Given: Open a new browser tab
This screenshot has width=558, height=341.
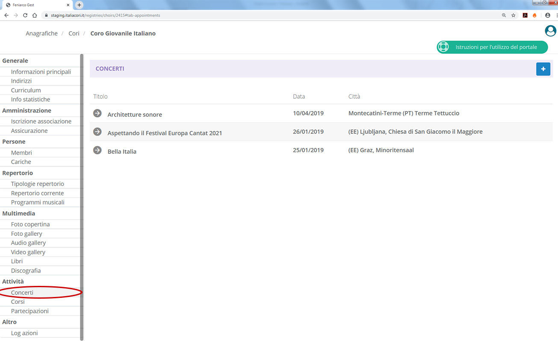Looking at the screenshot, I should 79,5.
